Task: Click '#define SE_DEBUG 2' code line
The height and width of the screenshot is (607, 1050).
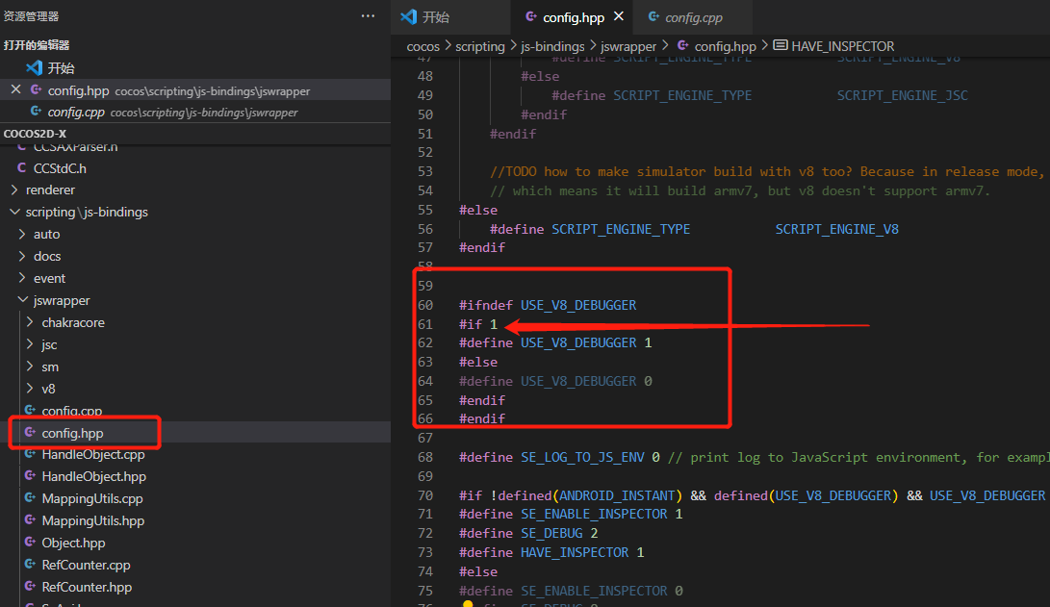Action: pos(528,533)
